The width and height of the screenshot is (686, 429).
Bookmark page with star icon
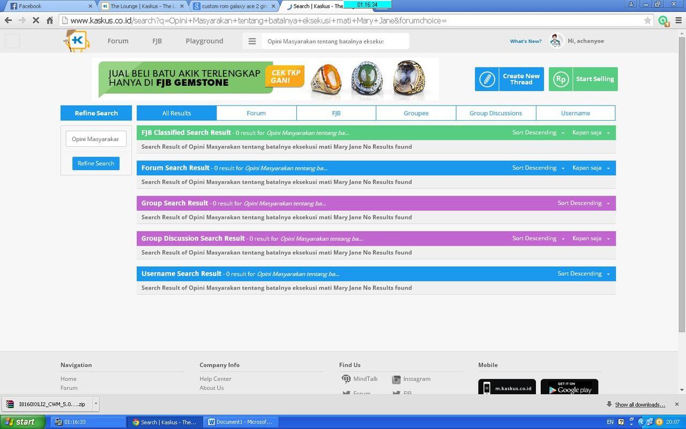coord(647,20)
